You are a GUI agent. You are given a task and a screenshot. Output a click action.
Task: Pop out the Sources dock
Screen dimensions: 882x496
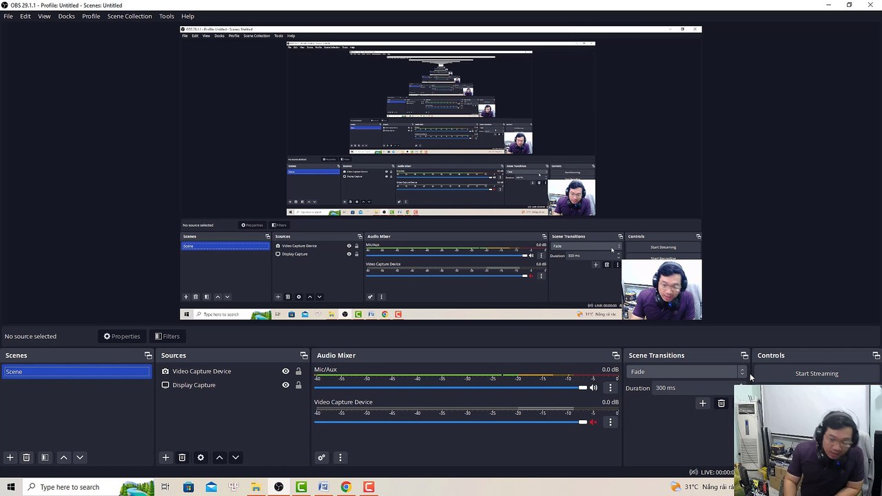pyautogui.click(x=304, y=355)
